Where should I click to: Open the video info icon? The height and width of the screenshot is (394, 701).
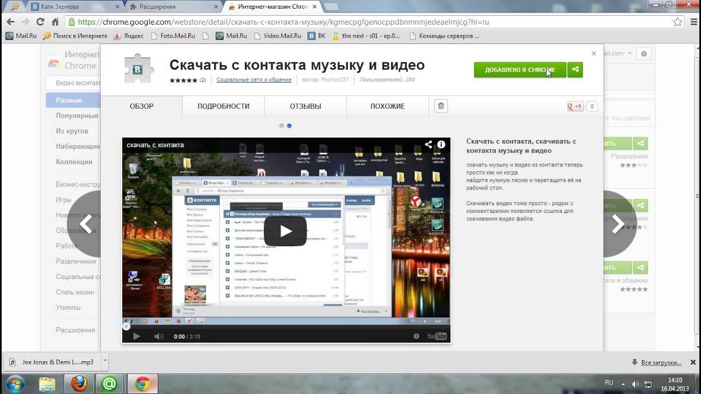pos(441,144)
